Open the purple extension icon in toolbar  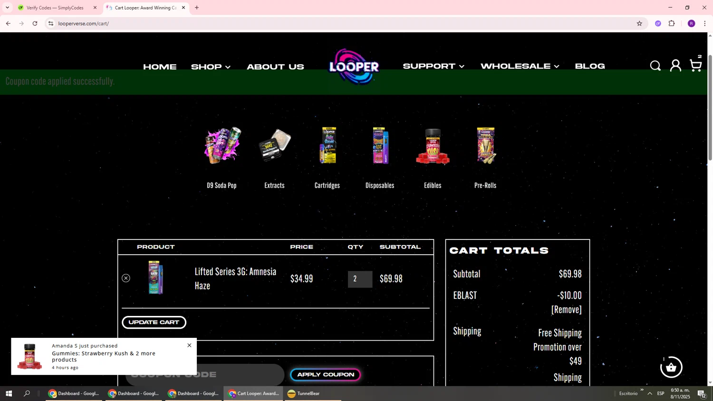(x=658, y=23)
